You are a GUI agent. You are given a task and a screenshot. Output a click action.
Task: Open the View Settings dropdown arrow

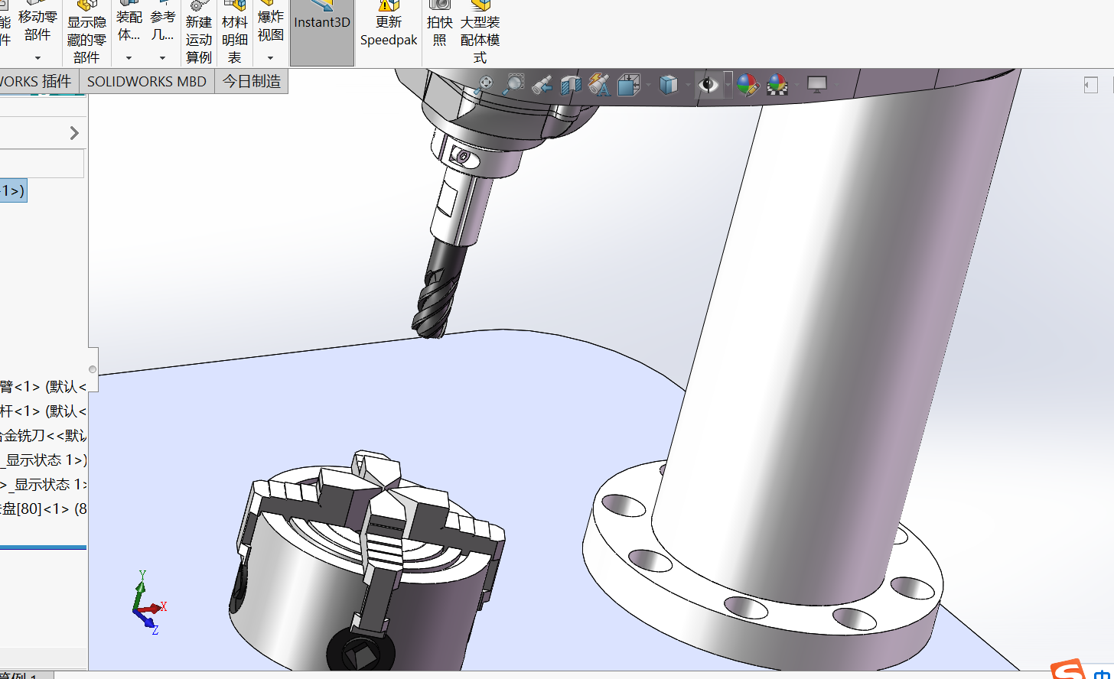point(836,85)
